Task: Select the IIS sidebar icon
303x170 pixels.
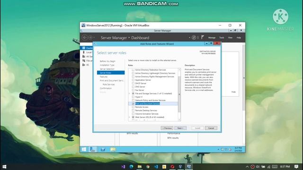Action: [84, 65]
